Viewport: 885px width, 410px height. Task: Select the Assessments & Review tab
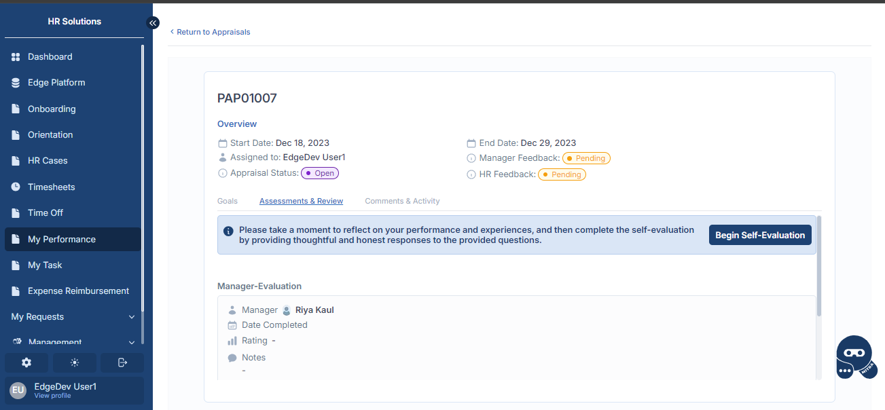pos(301,201)
